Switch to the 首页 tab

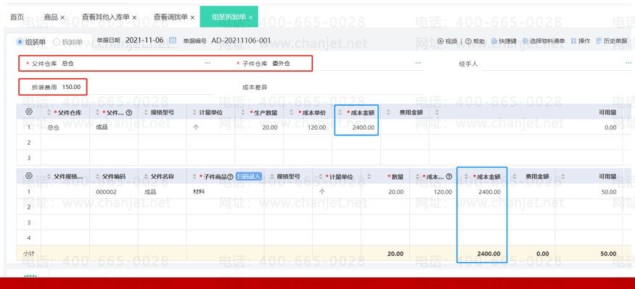pyautogui.click(x=17, y=17)
